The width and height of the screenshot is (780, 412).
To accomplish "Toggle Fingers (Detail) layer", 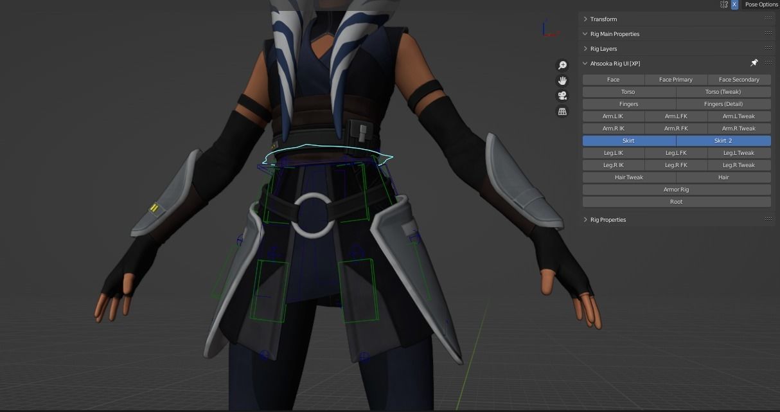I will tap(723, 104).
